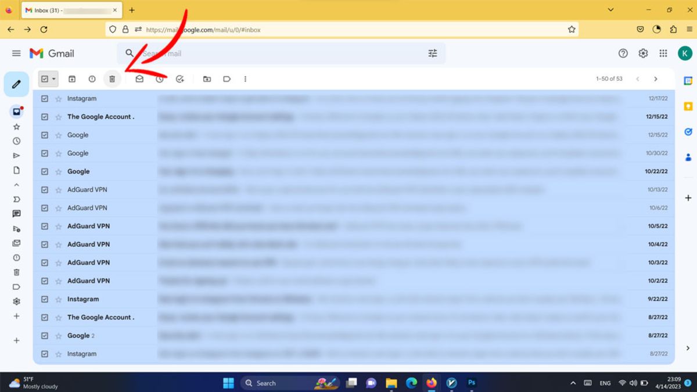Show hidden system tray icons chevron
This screenshot has height=392, width=697.
click(x=573, y=383)
